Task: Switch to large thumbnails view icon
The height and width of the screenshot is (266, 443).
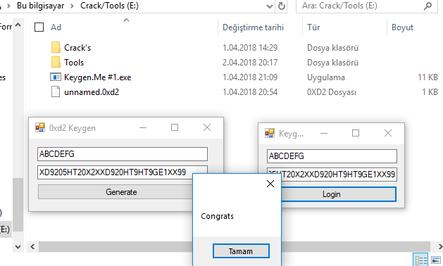Action: 435,260
